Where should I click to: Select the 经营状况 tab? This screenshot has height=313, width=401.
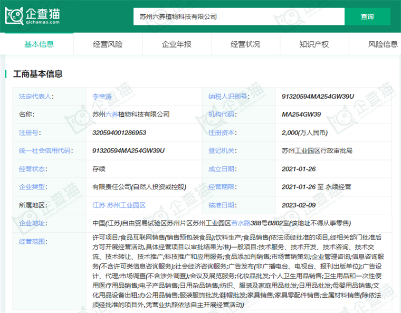(245, 44)
